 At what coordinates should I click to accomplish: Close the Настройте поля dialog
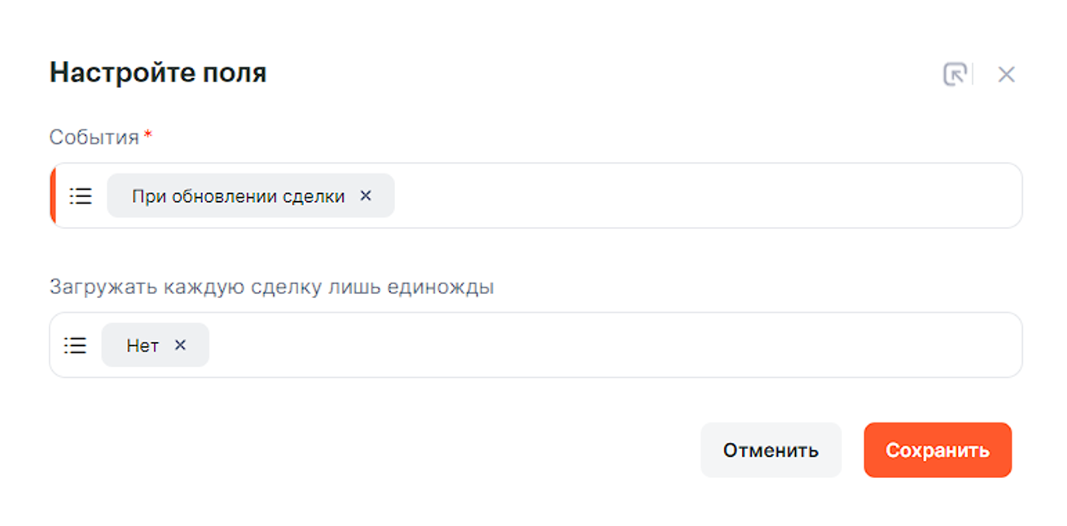pyautogui.click(x=1006, y=75)
